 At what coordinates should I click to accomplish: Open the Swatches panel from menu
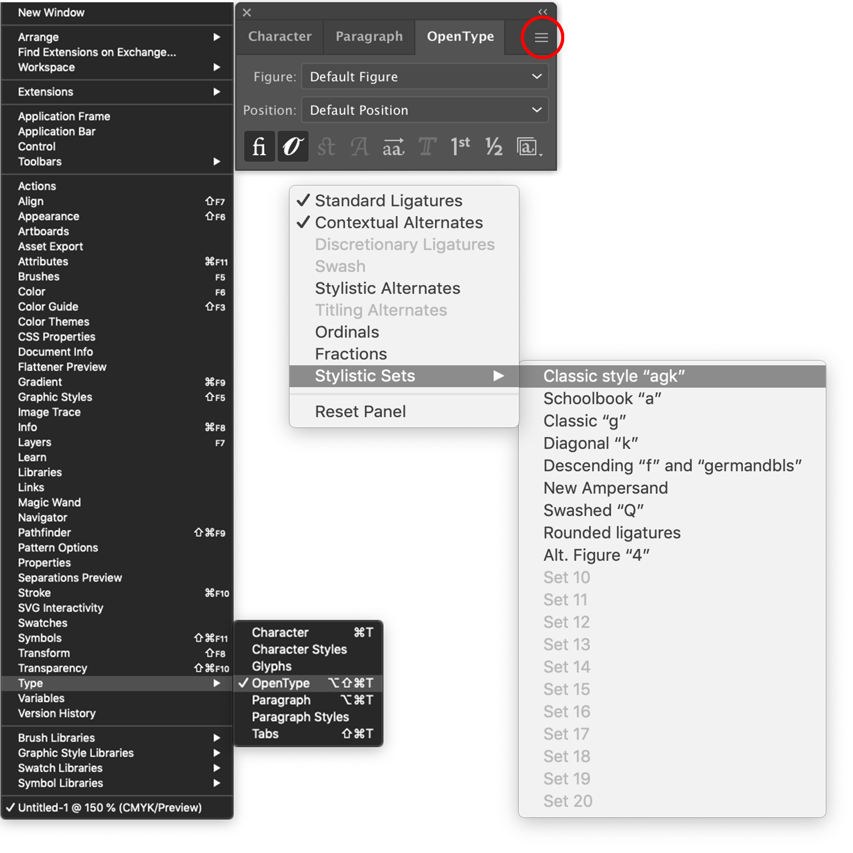pos(117,623)
